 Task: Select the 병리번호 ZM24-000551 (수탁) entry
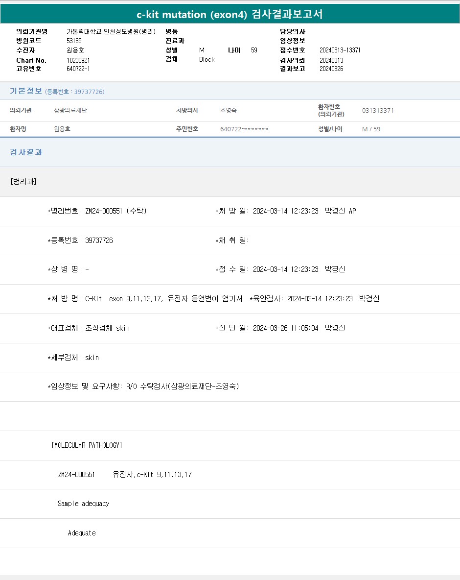click(97, 211)
